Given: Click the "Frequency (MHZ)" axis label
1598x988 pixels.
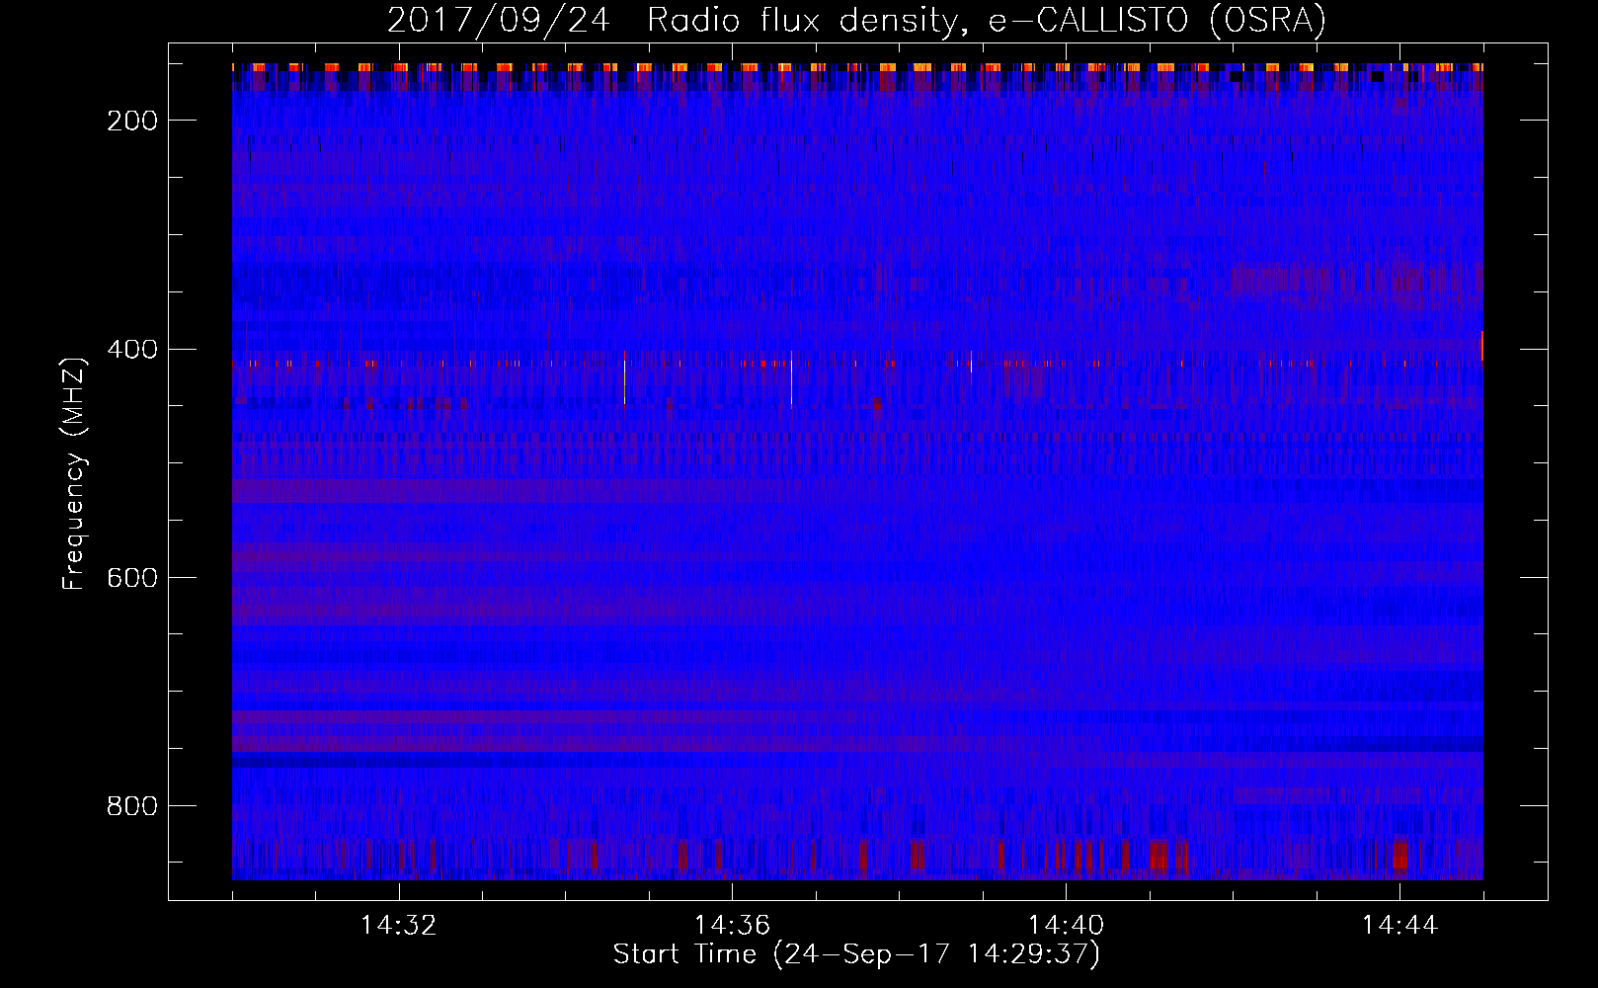Looking at the screenshot, I should pyautogui.click(x=74, y=473).
